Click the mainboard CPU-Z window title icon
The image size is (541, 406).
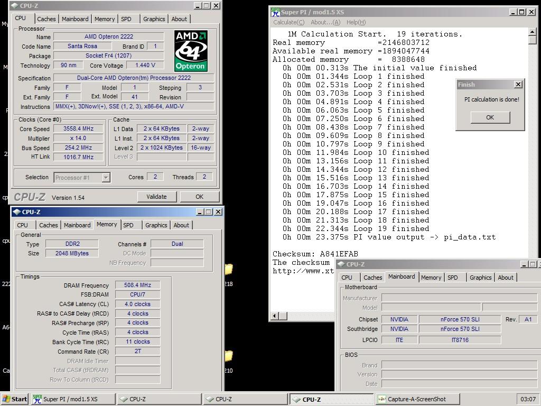tap(341, 264)
